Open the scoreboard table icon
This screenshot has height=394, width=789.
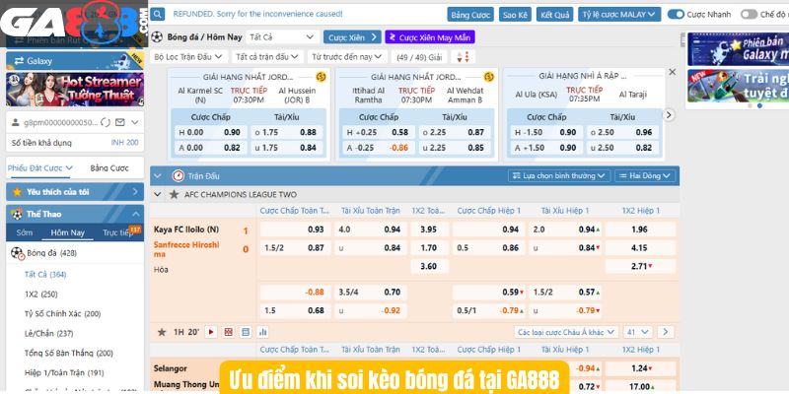(x=246, y=332)
